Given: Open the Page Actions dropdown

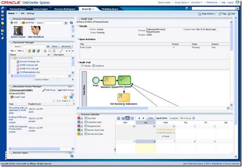Looking at the screenshot, I should (207, 14).
